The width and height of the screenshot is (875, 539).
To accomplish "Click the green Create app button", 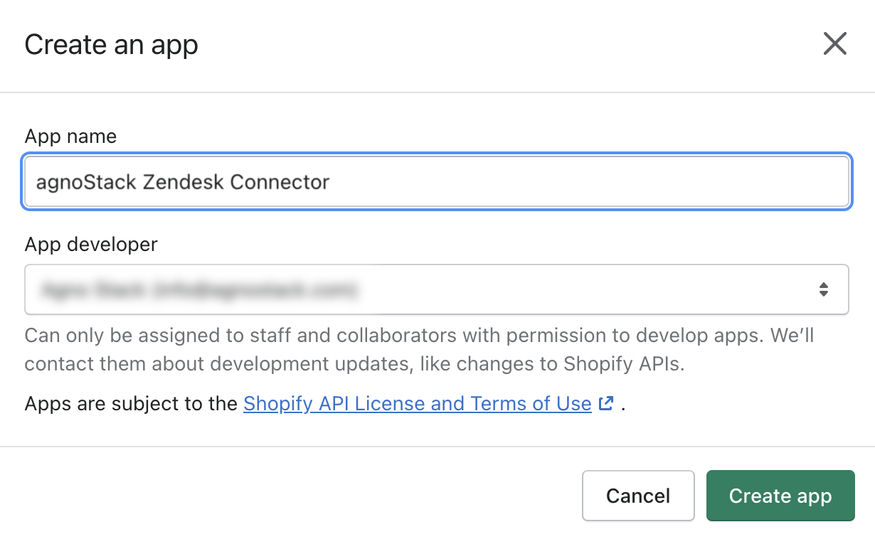I will pyautogui.click(x=780, y=496).
